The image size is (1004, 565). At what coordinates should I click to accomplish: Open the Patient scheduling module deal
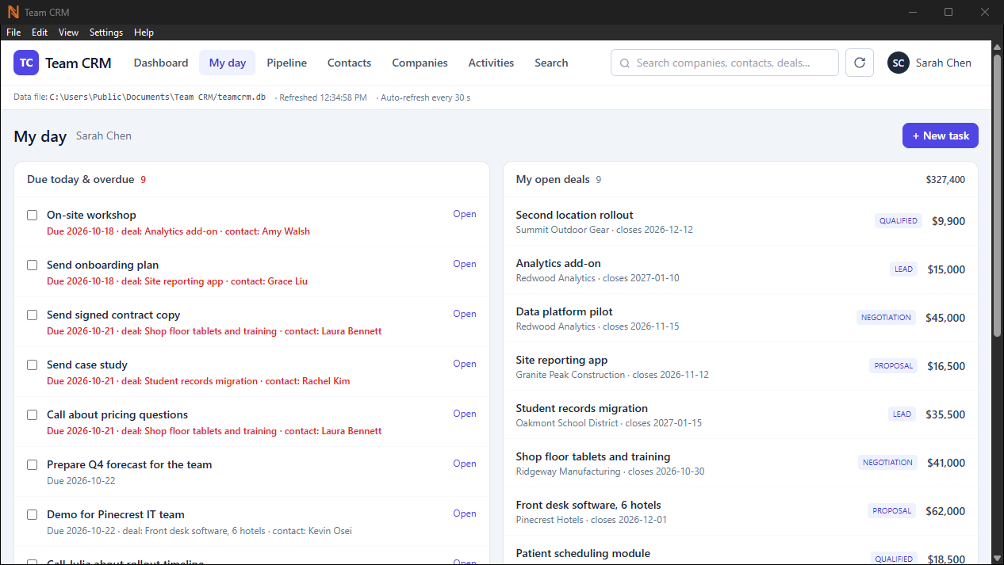741,552
